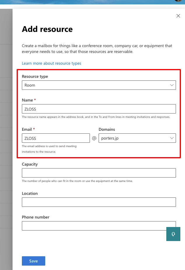Save the new resource
Viewport: 185px width, 270px height.
click(x=34, y=261)
